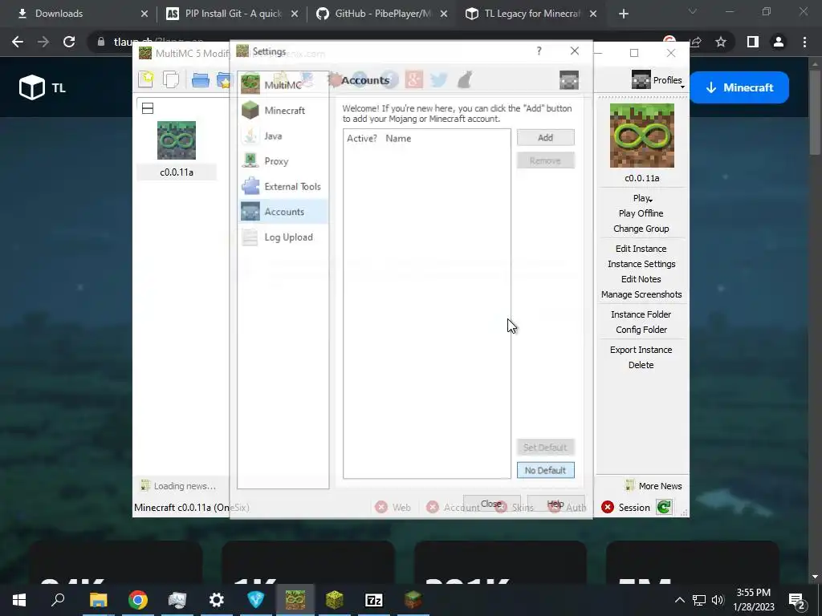Bookmark this page with the star icon

721,42
